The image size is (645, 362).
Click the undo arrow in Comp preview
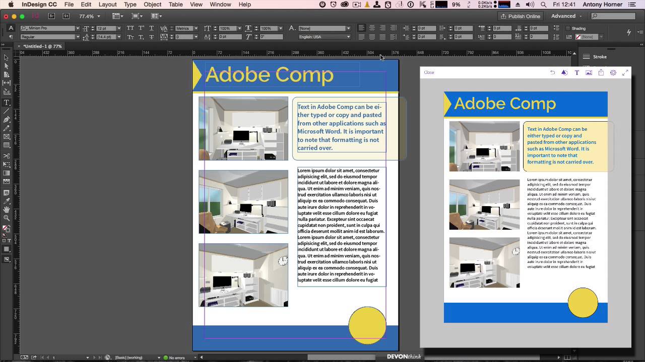point(552,72)
